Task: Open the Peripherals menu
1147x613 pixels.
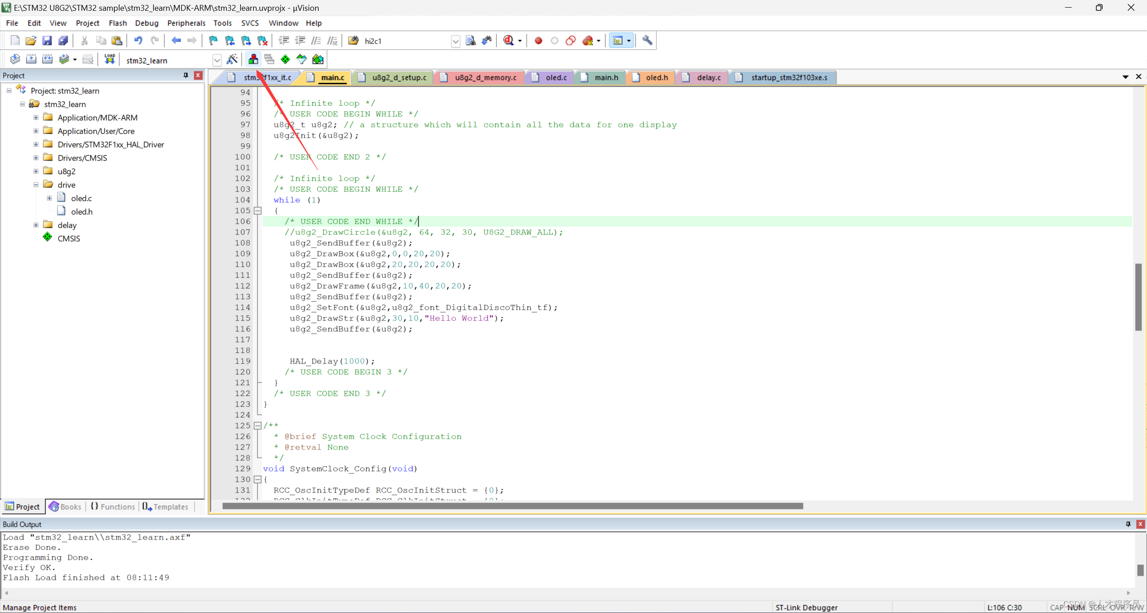Action: 186,23
